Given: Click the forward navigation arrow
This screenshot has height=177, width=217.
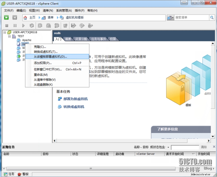Looking at the screenshot, I should click(x=15, y=18).
